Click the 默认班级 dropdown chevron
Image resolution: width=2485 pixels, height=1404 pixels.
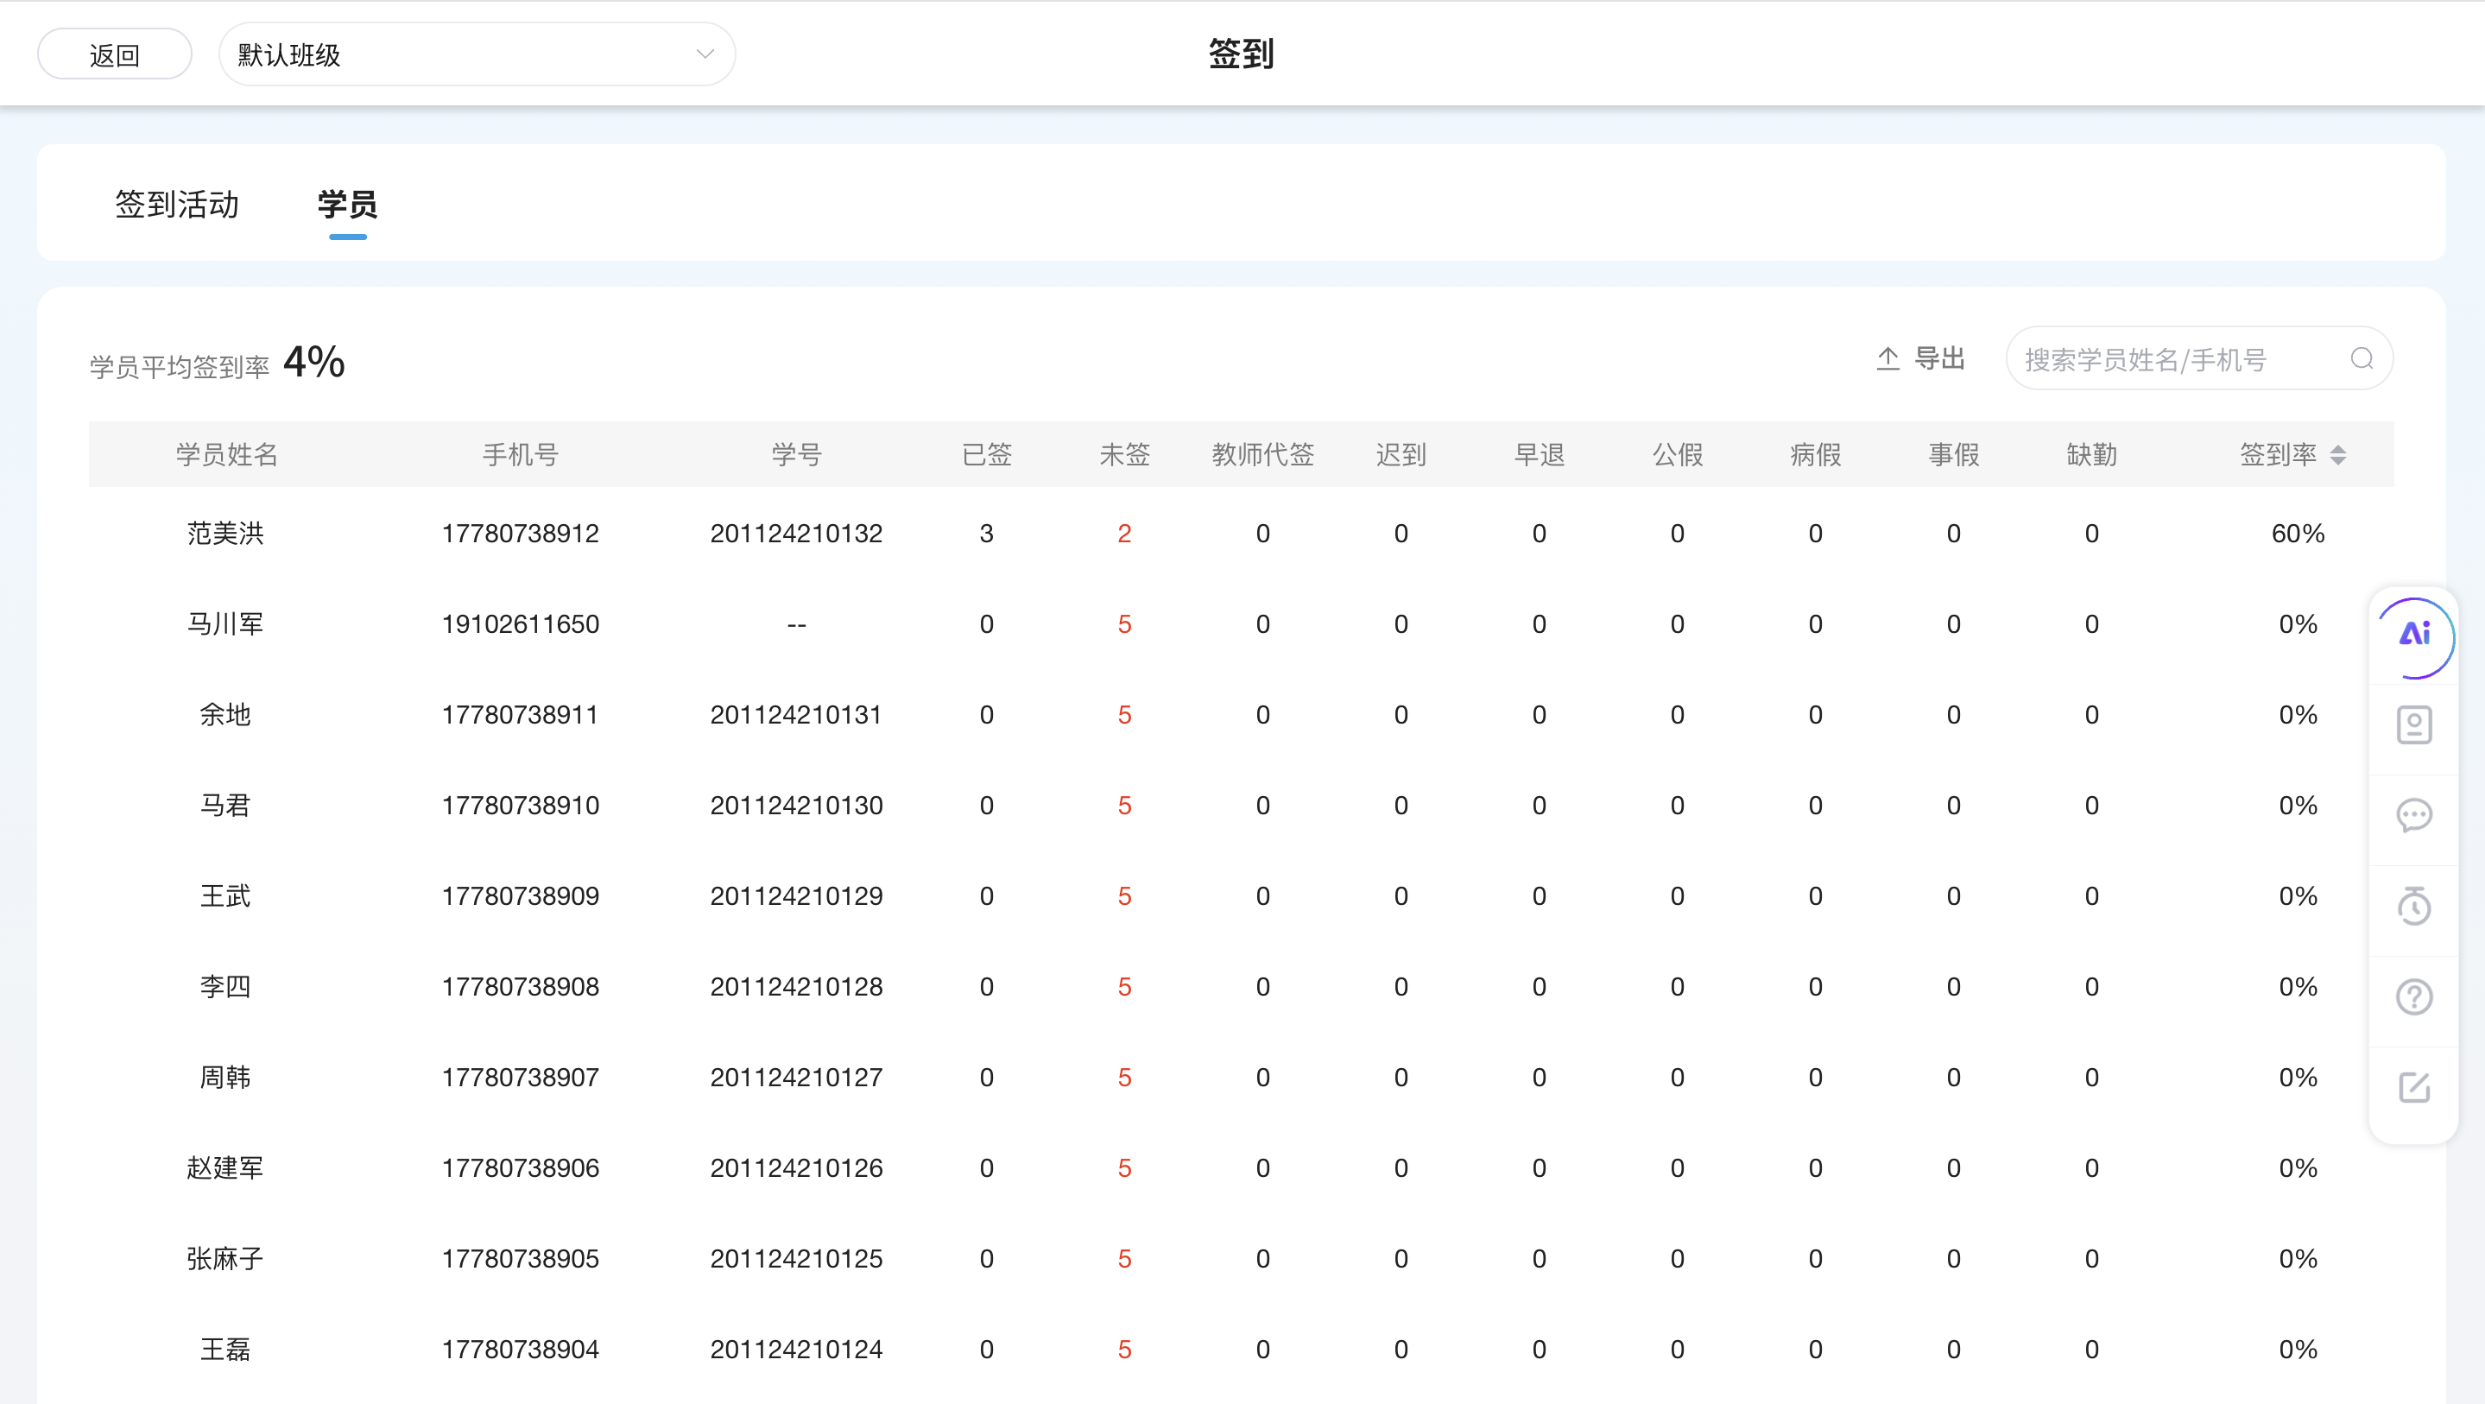[x=705, y=54]
